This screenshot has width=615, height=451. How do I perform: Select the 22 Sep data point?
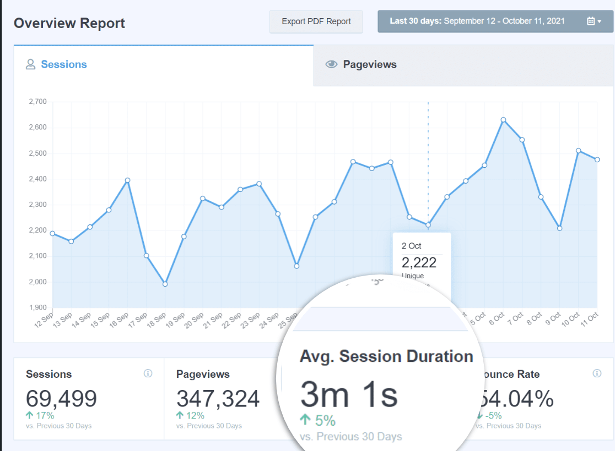tap(240, 190)
